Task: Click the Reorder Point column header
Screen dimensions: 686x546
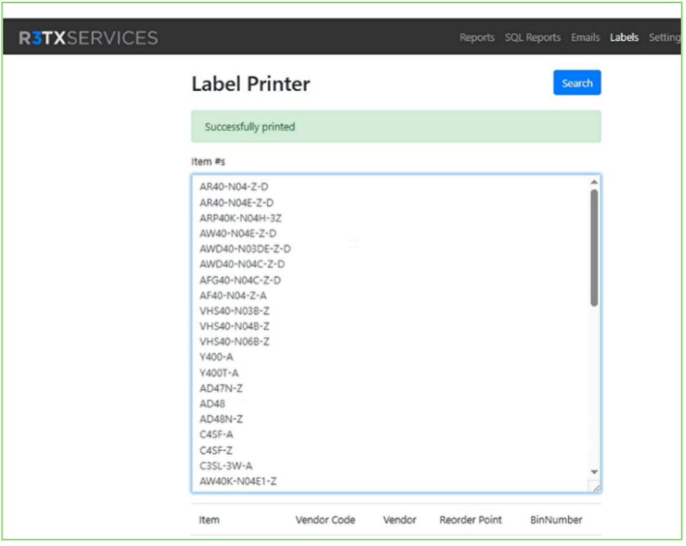Action: (x=470, y=520)
